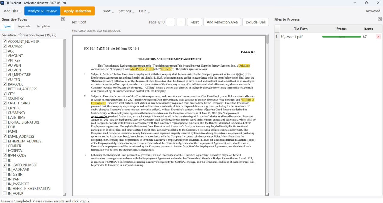Enable EMAIL checkbox
The image size is (383, 203).
[x=5, y=132]
